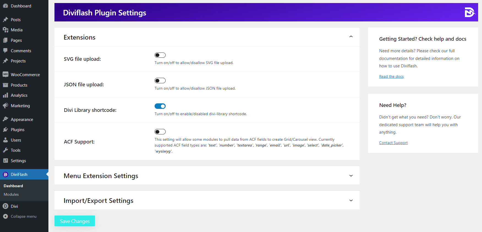Expand Menu Extension Settings panel
482x232 pixels.
click(x=351, y=176)
